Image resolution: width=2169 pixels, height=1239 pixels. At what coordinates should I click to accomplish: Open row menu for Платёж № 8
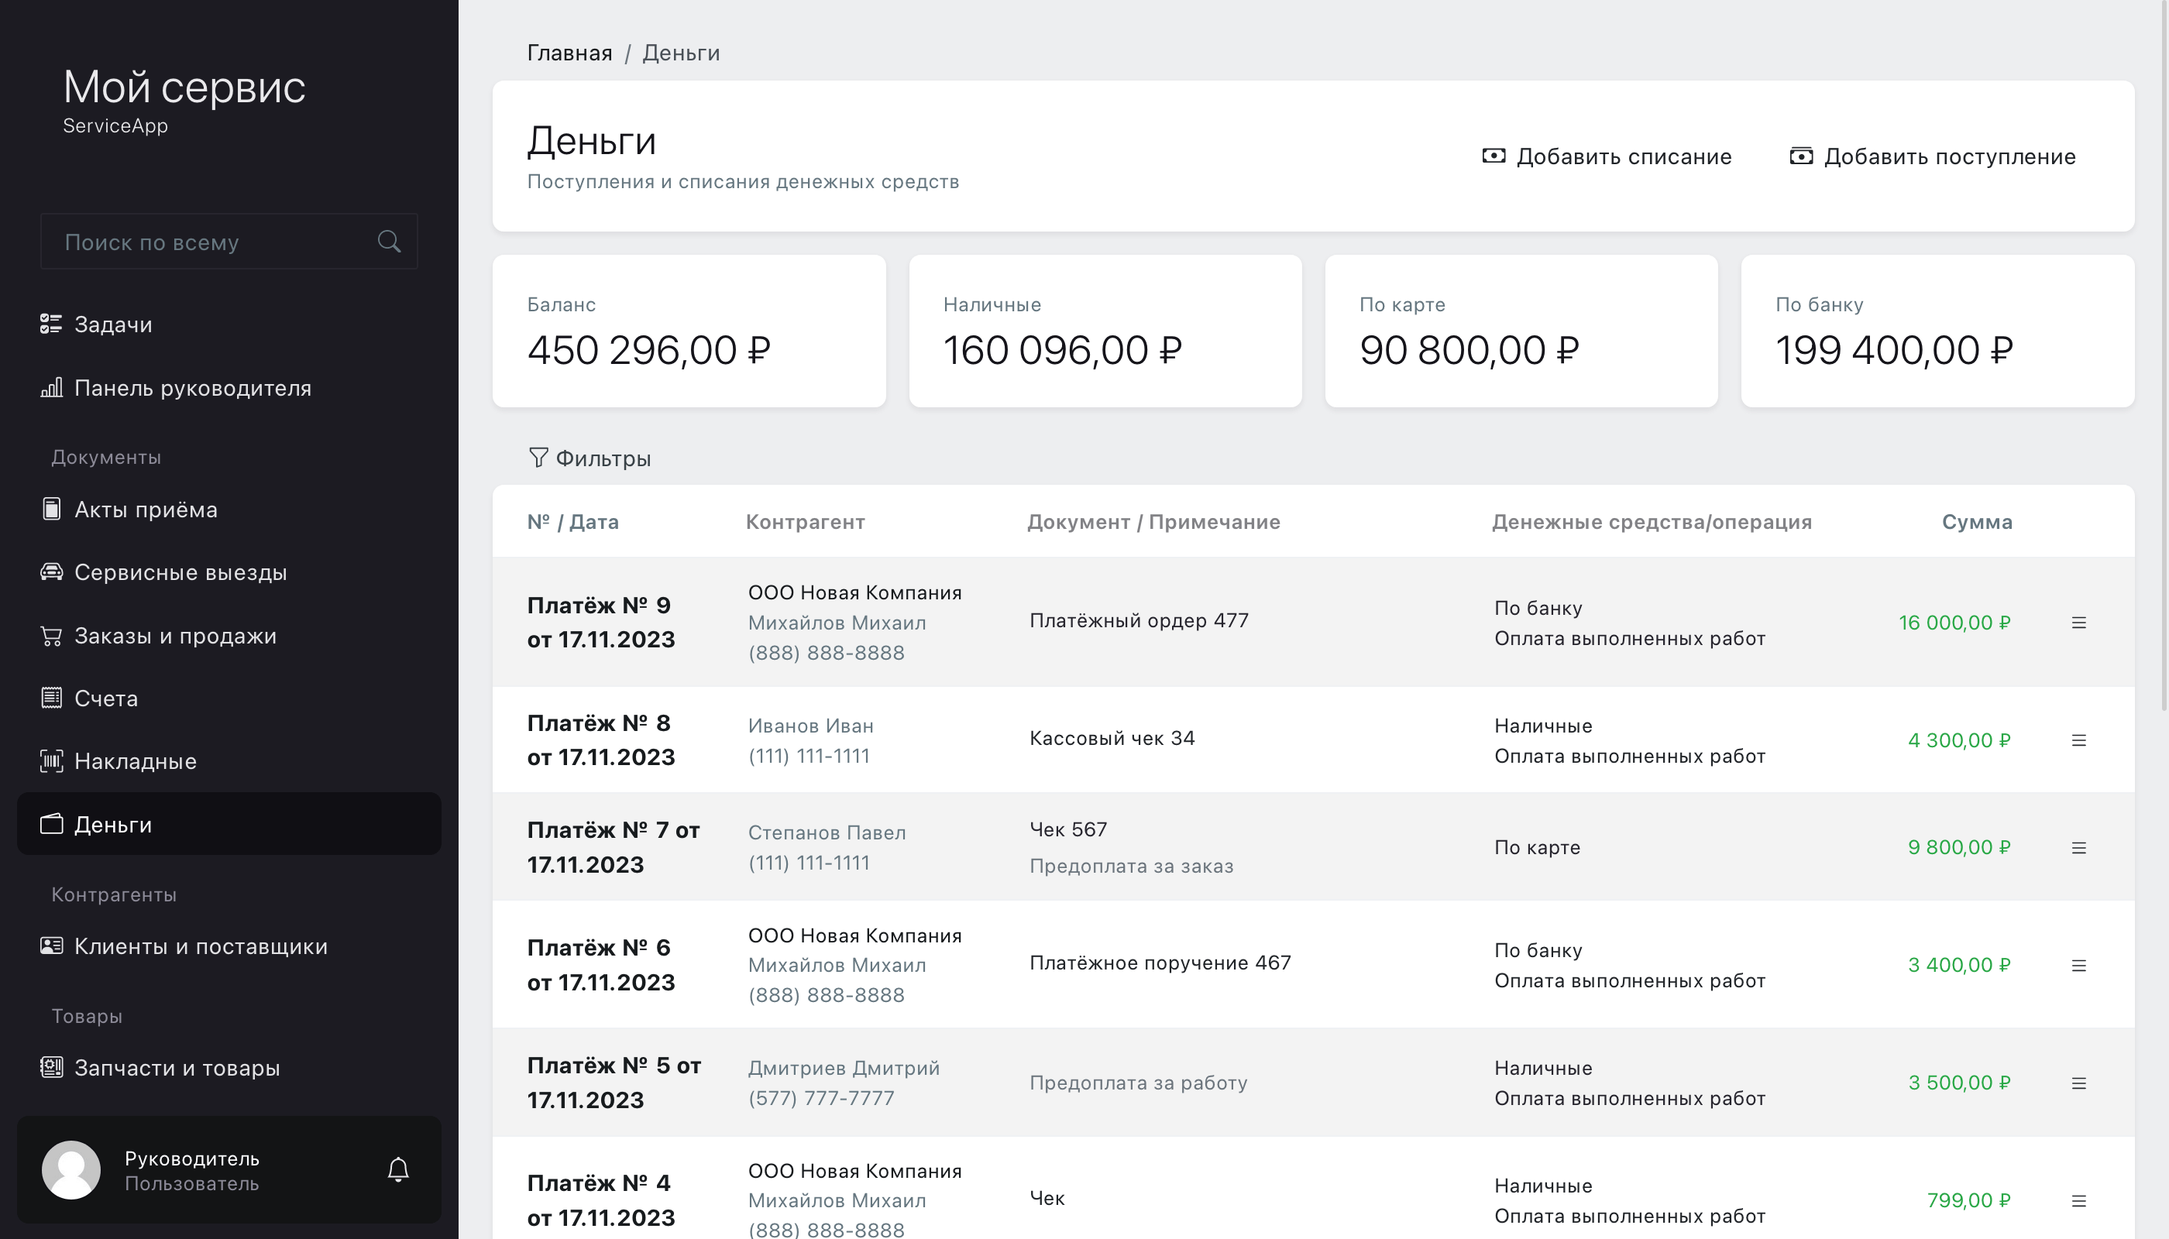click(2079, 740)
